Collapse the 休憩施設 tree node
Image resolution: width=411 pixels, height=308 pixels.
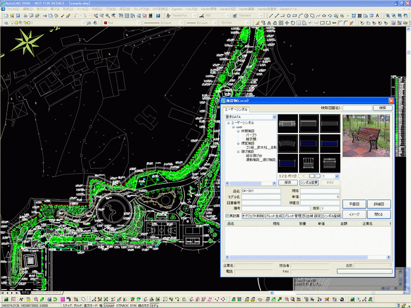click(x=238, y=130)
